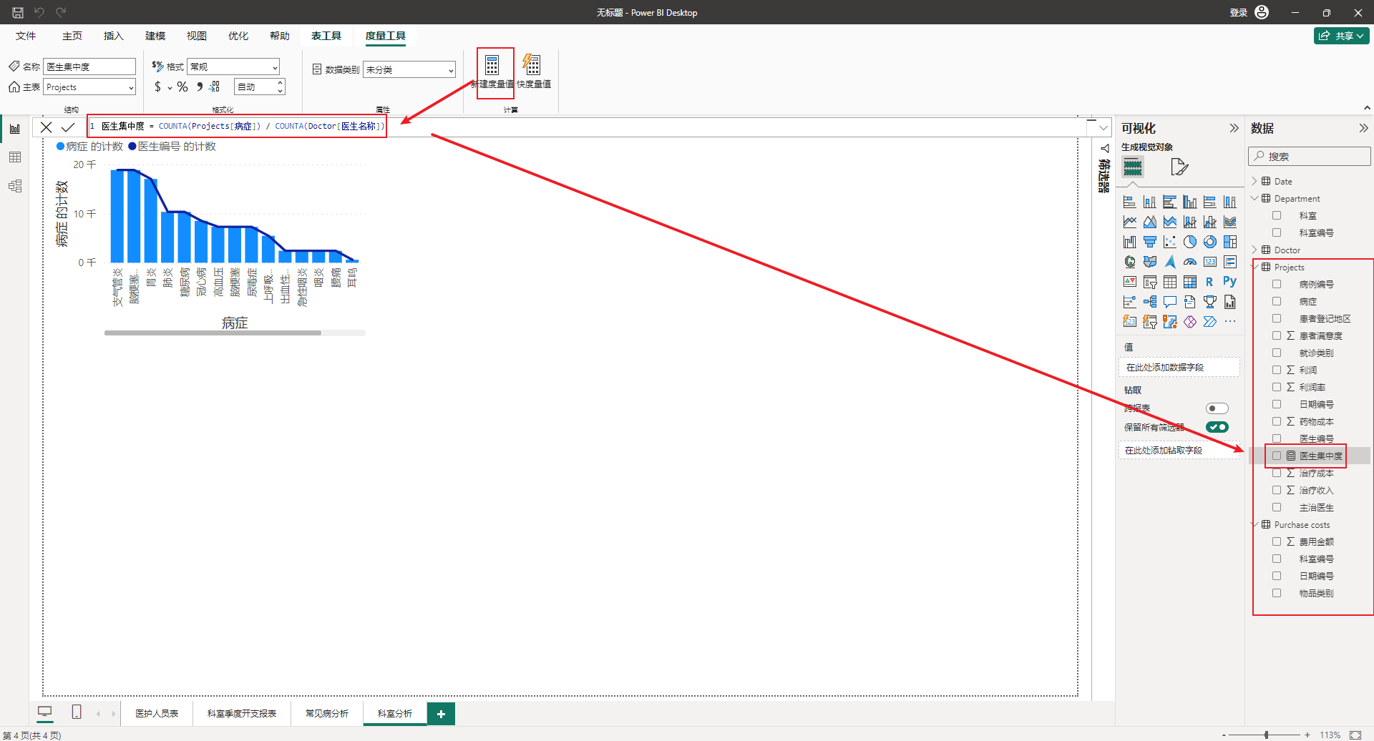Expand the Date table
Viewport: 1374px width, 741px height.
(1254, 182)
